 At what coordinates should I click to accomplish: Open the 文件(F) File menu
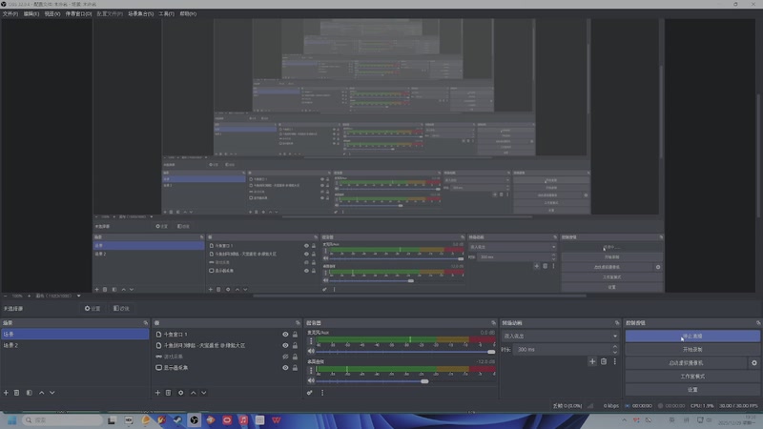10,13
